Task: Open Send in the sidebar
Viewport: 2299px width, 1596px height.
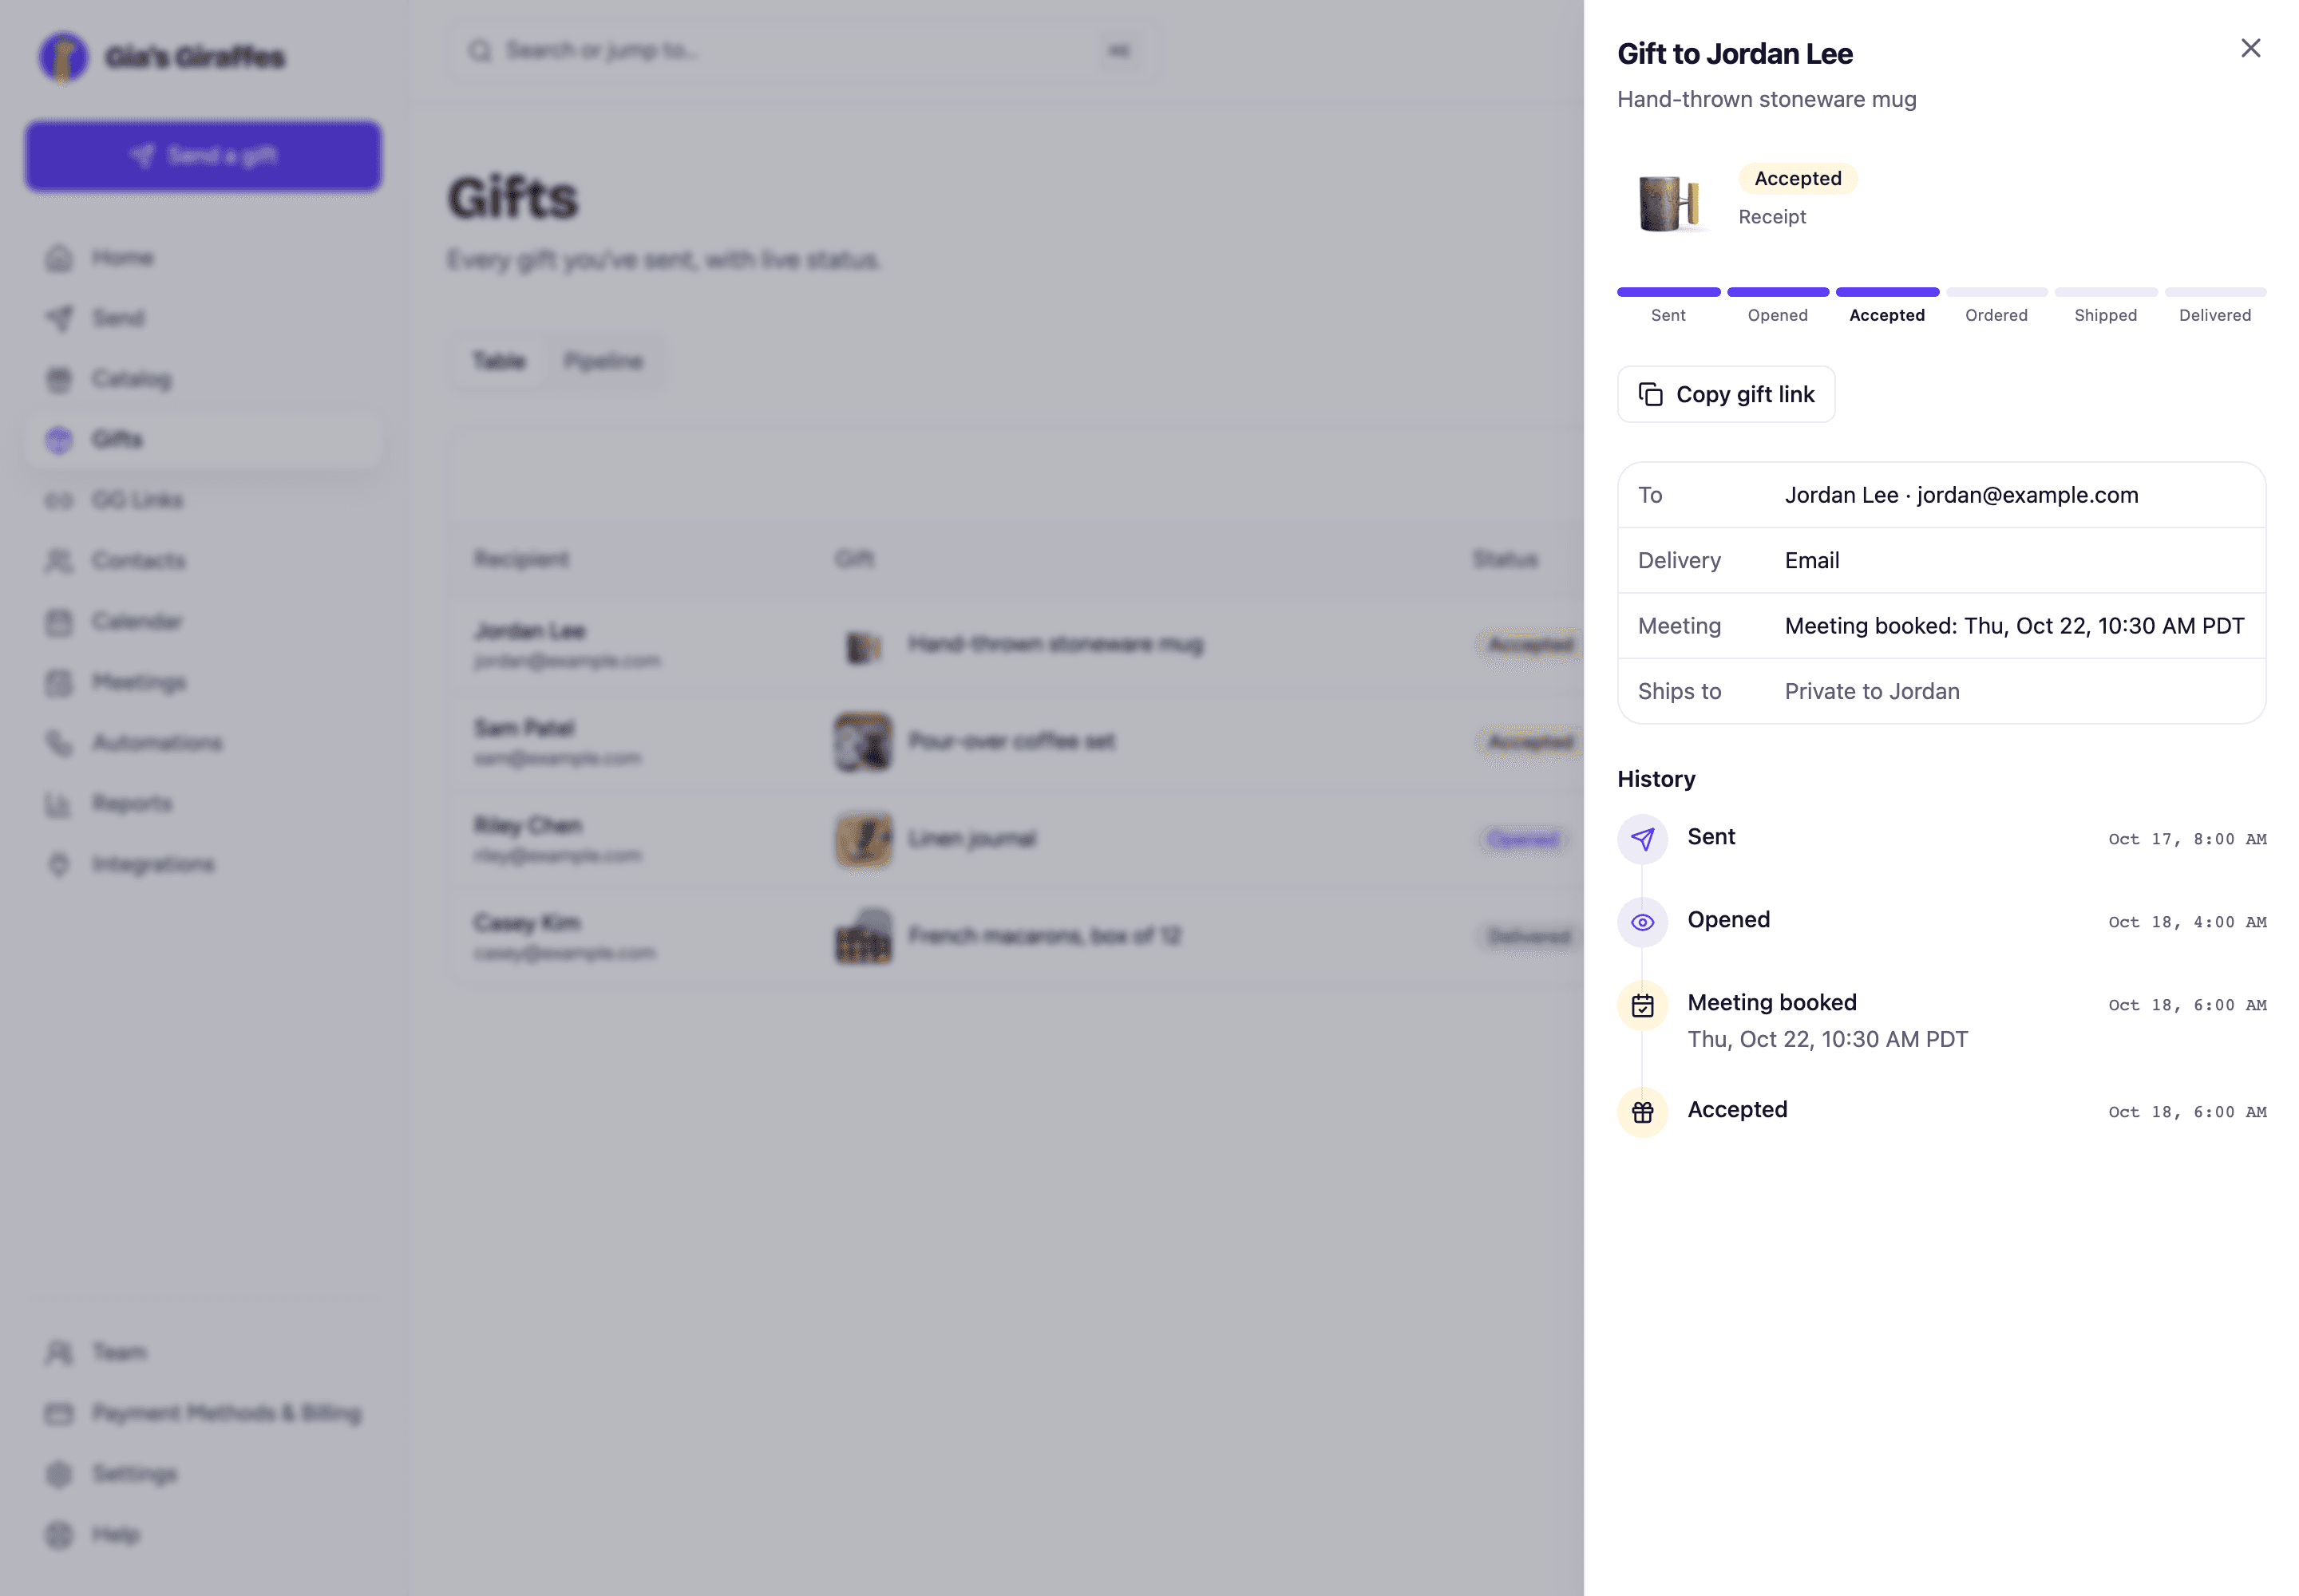Action: coord(203,318)
